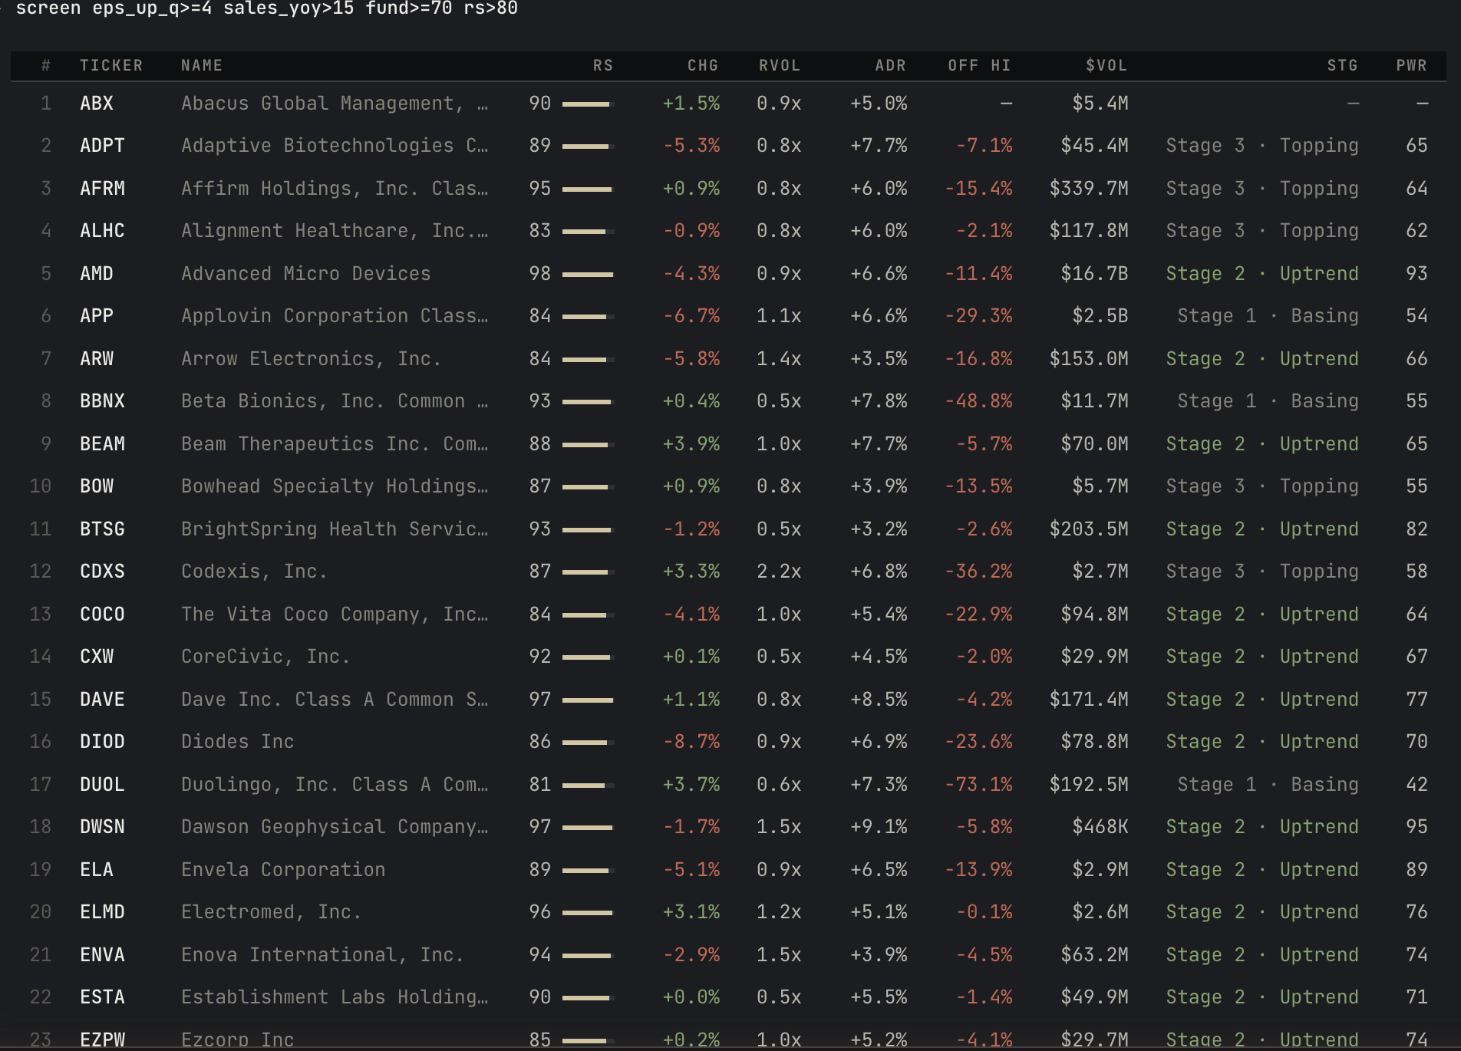Select the DIOD ticker
Image resolution: width=1461 pixels, height=1051 pixels.
point(102,742)
